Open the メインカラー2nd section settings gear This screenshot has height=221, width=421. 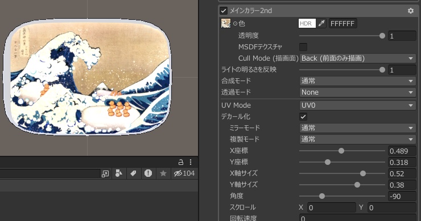pyautogui.click(x=411, y=11)
